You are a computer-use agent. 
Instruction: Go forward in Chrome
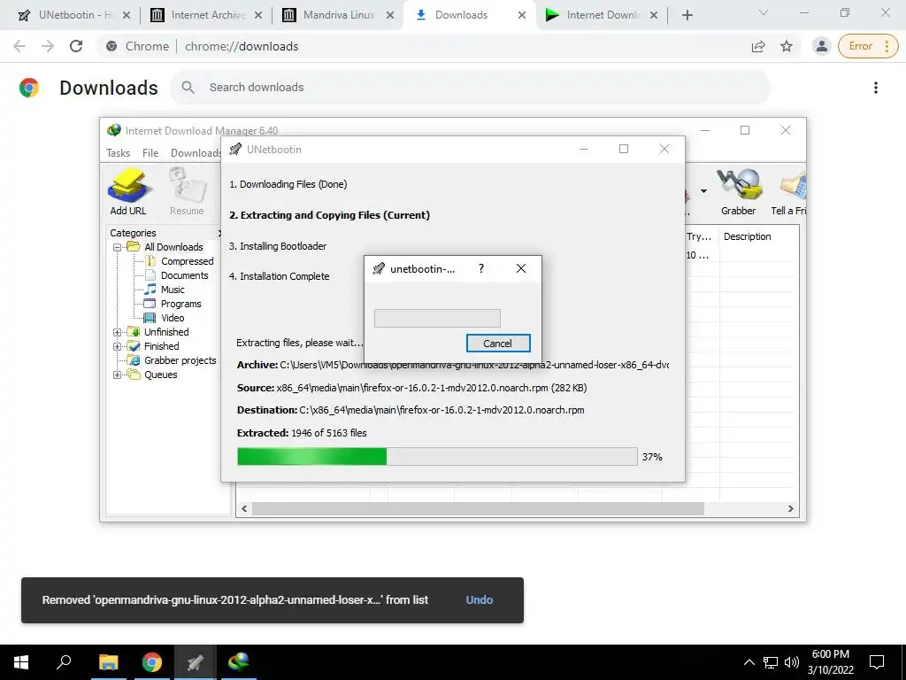[48, 46]
